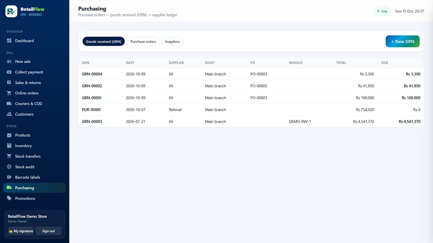Click date 2026-07-21
This screenshot has width=433, height=243.
[136, 121]
